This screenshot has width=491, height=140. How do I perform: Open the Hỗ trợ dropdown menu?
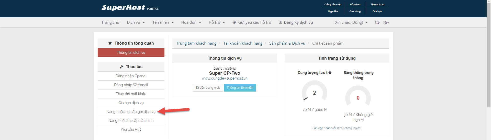[x=217, y=22]
